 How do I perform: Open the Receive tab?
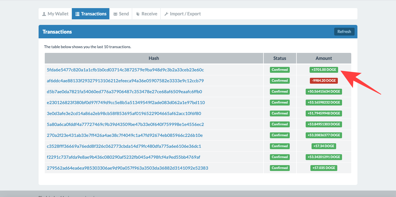pos(146,14)
